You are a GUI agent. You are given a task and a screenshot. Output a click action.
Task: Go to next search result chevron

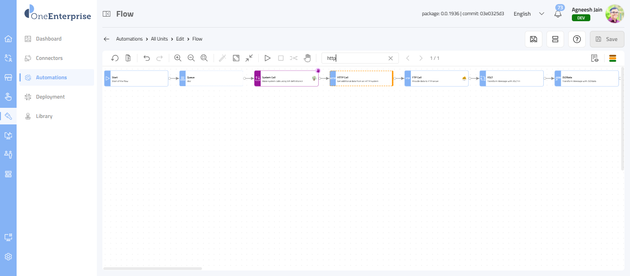pyautogui.click(x=421, y=58)
